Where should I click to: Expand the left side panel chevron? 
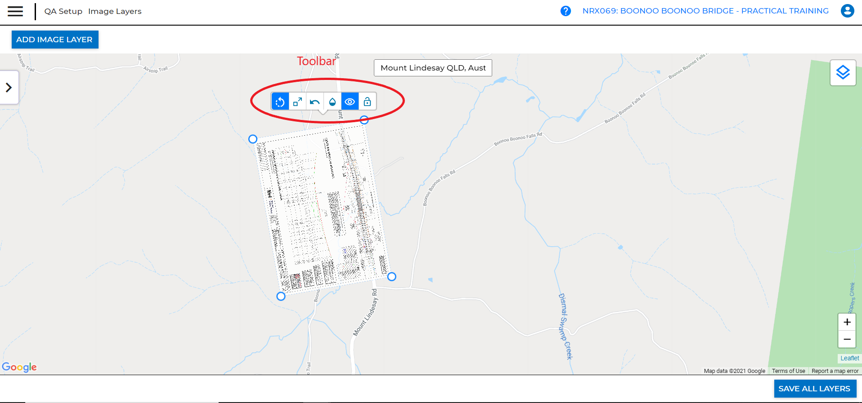9,88
